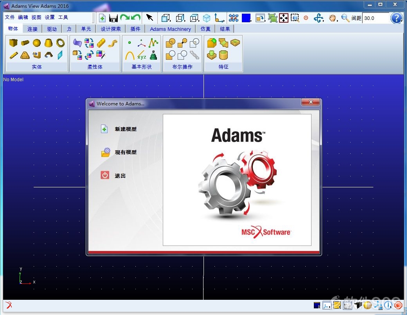Open the pan hand tool dropdown
The width and height of the screenshot is (407, 315).
point(333,18)
